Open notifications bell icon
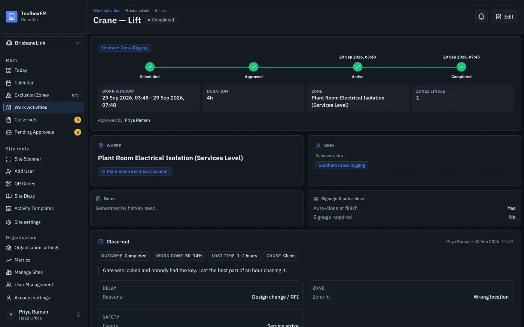Viewport: 524px width, 327px height. (x=481, y=16)
